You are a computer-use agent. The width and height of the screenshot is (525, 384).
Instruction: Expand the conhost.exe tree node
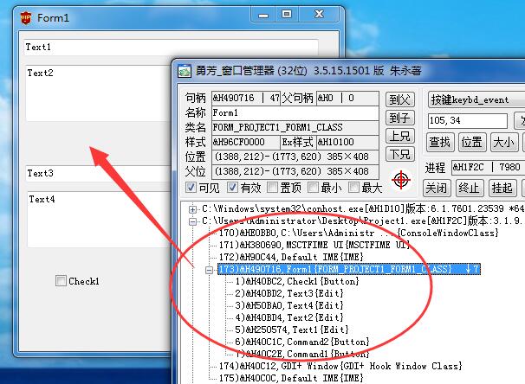[192, 209]
